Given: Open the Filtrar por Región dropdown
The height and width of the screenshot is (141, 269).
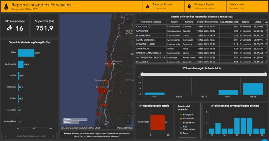Looking at the screenshot, I should click(x=205, y=6).
